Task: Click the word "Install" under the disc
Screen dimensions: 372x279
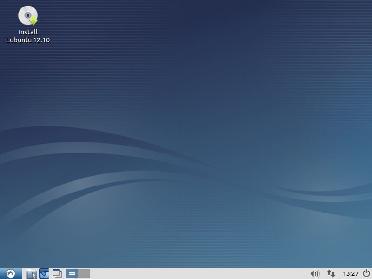Action: tap(28, 32)
